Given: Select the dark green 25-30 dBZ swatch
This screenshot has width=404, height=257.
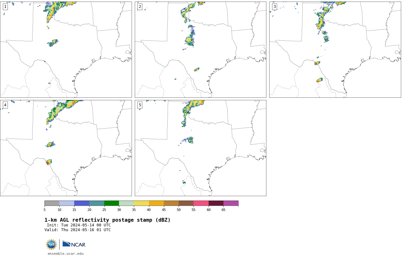Looking at the screenshot, I should tap(111, 203).
